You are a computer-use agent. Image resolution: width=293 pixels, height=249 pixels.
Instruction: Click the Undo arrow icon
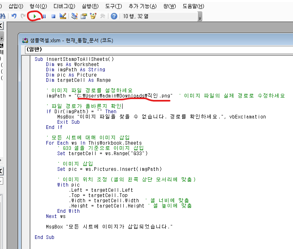tap(14, 16)
